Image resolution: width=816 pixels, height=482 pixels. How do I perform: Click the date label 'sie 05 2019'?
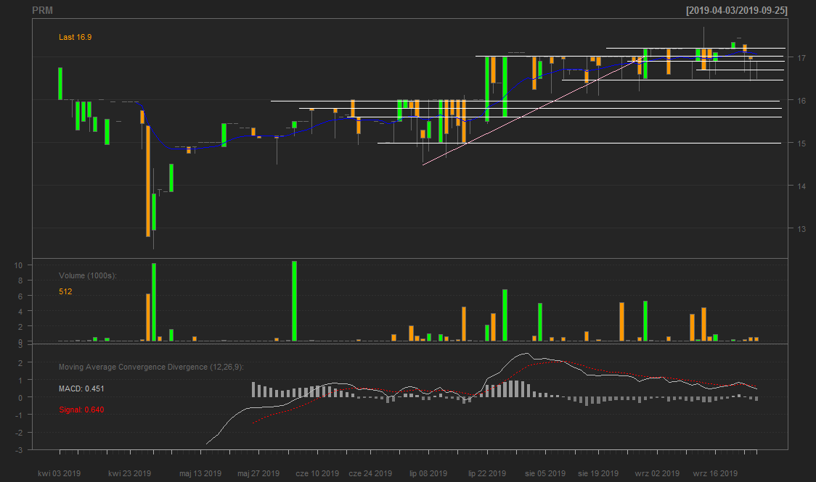pyautogui.click(x=545, y=474)
